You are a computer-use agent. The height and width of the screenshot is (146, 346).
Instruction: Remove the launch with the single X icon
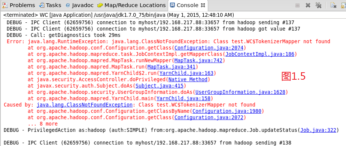[x=308, y=6]
